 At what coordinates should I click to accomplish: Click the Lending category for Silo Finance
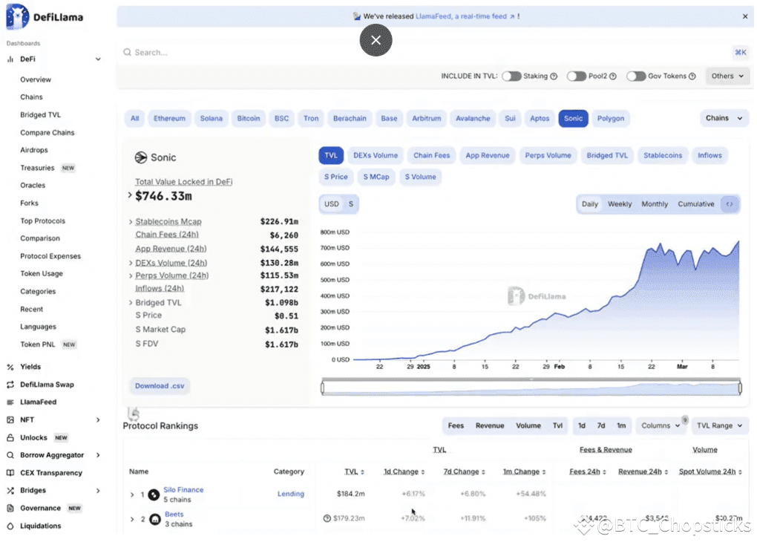point(291,494)
